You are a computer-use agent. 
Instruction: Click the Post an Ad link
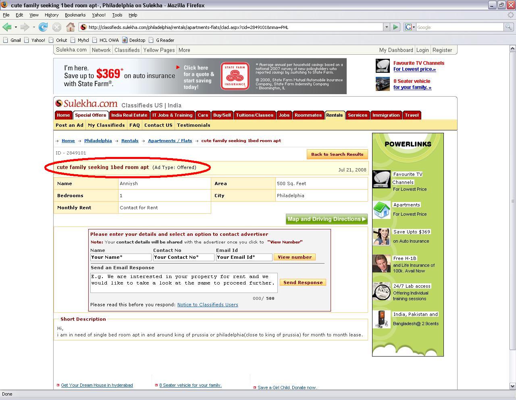[x=69, y=125]
